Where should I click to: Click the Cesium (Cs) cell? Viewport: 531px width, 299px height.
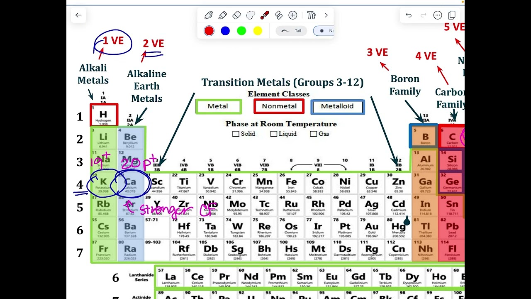104,228
